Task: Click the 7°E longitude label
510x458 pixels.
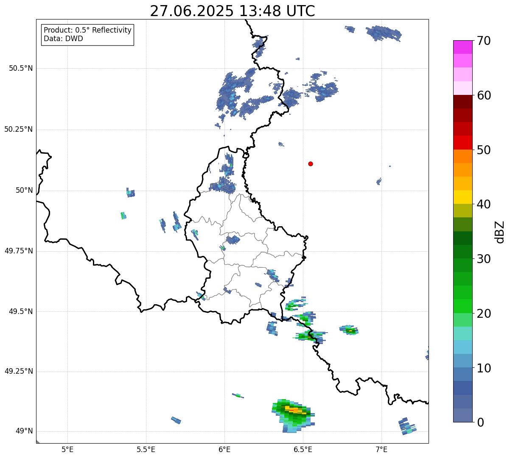Action: (x=381, y=449)
